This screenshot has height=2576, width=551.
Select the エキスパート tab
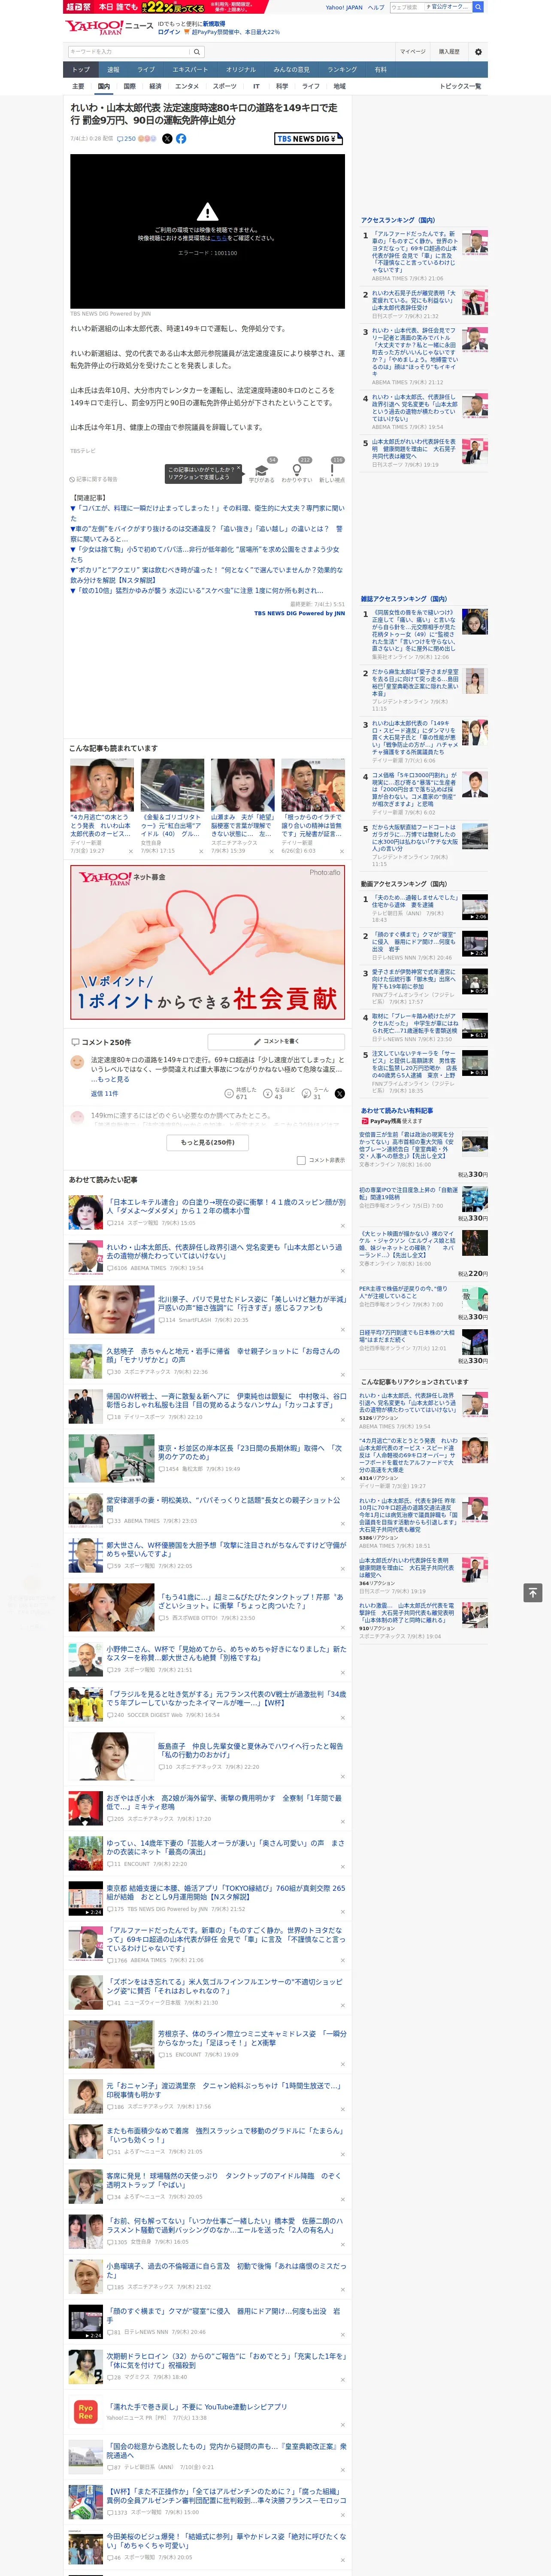tap(190, 69)
